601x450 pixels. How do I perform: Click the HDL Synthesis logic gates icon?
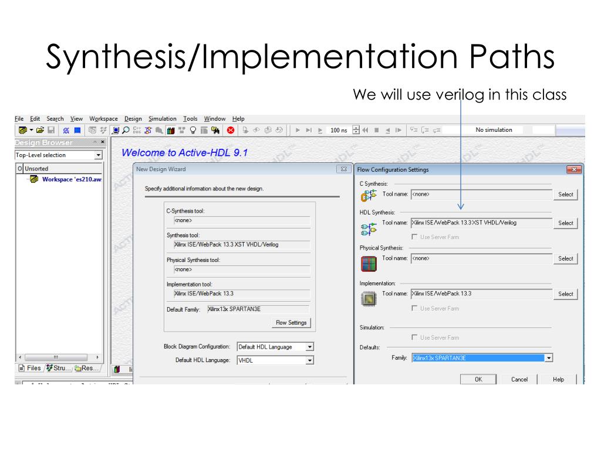(x=369, y=229)
